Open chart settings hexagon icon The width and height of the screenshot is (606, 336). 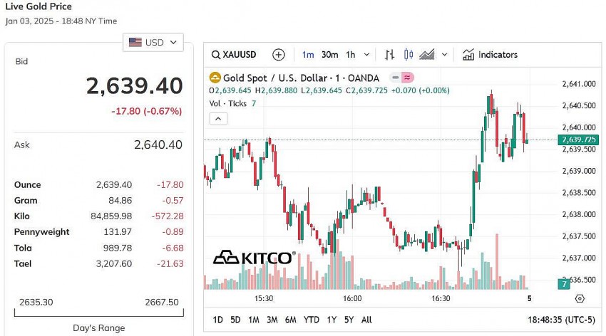point(580,299)
